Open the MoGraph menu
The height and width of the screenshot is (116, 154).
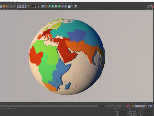pyautogui.click(x=24, y=3)
